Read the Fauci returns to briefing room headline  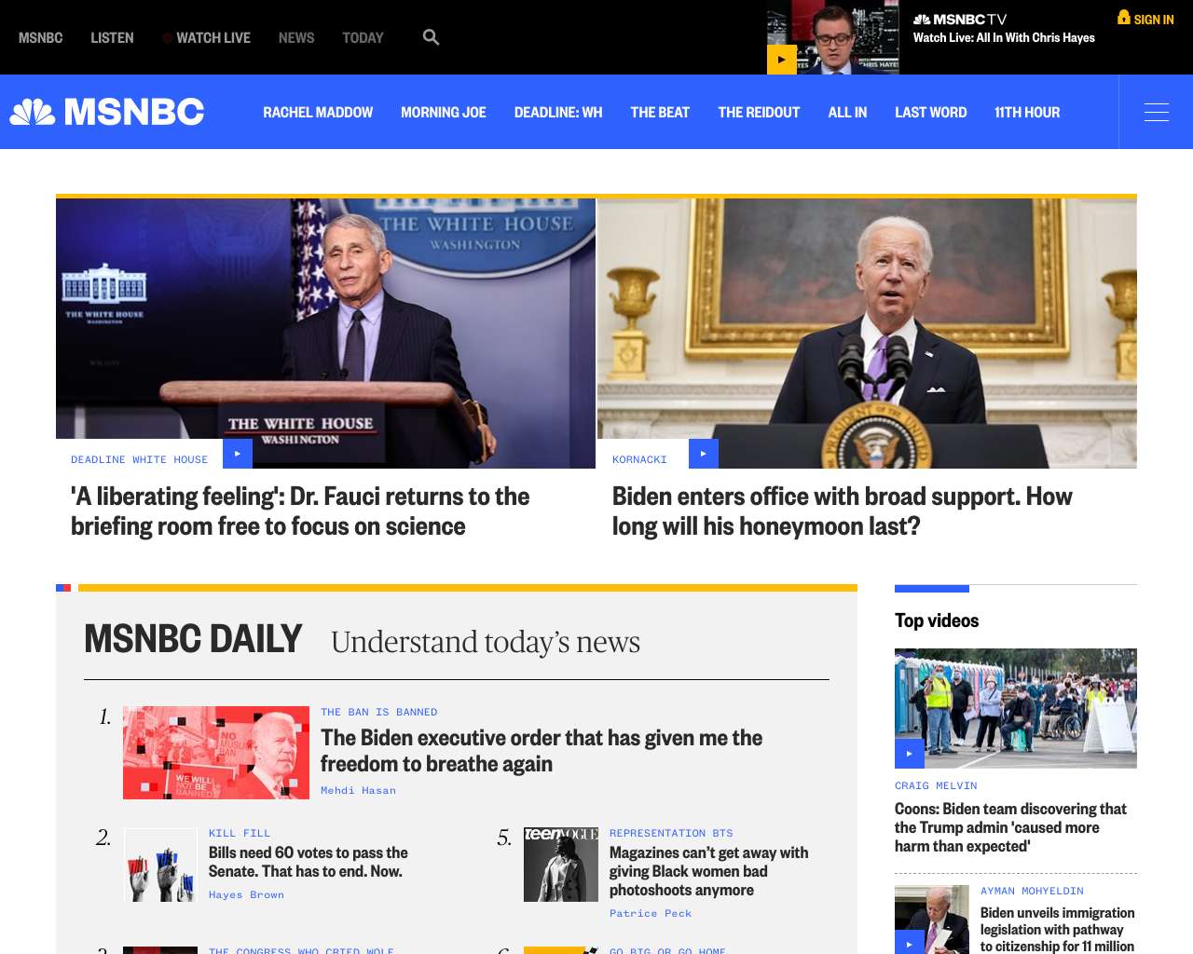pyautogui.click(x=300, y=511)
